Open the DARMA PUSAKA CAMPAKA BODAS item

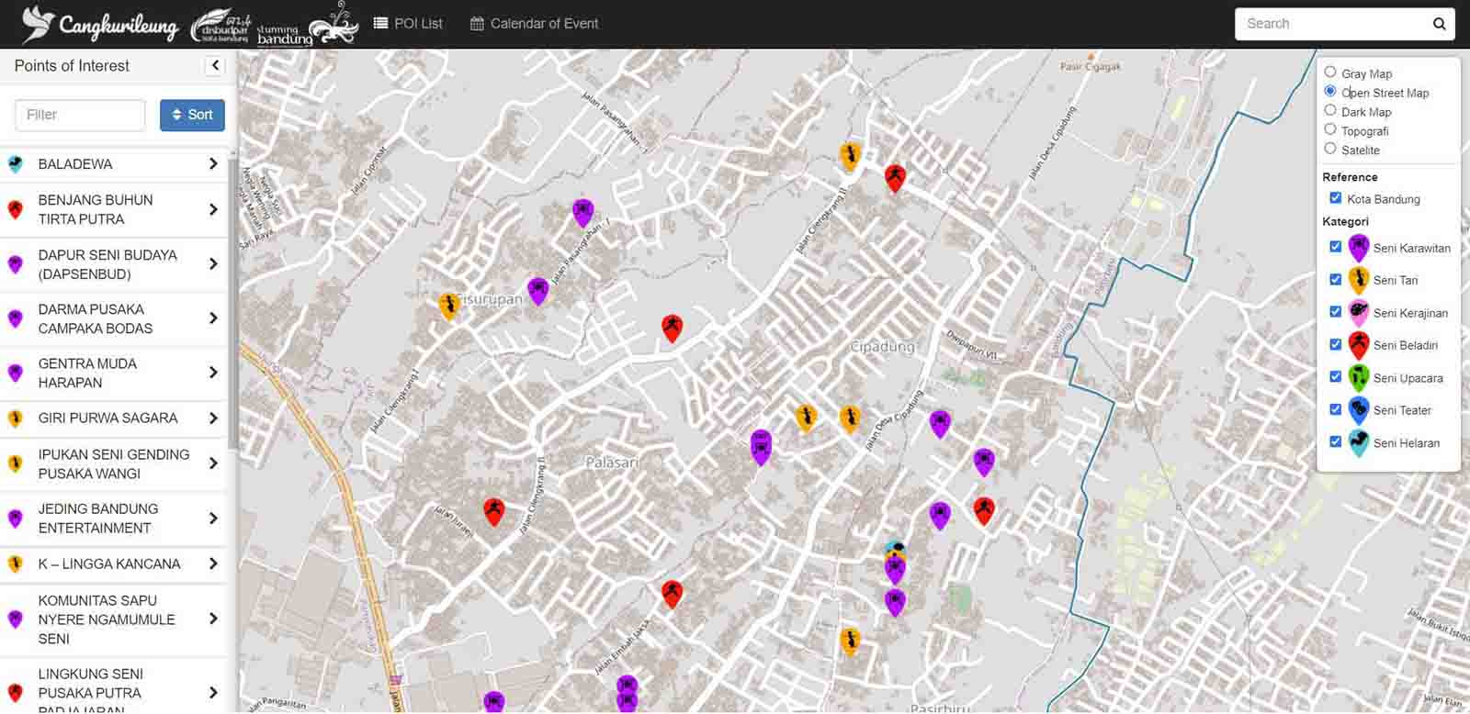[x=96, y=318]
